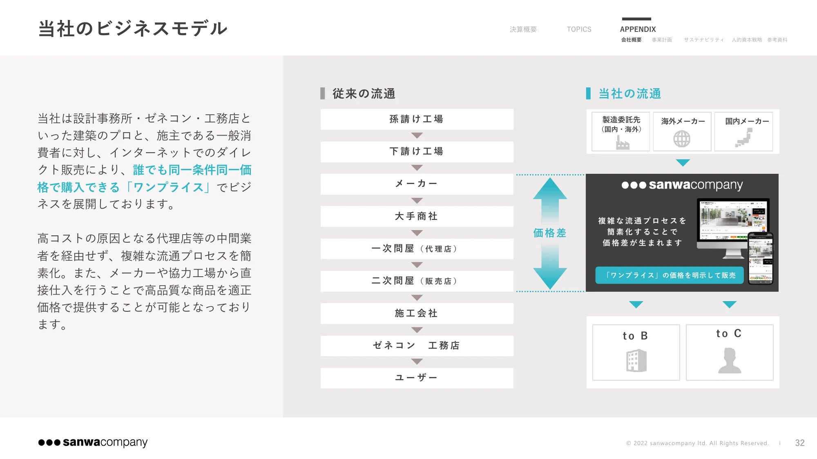
Task: Click the sanwacompany footer logo
Action: point(93,442)
